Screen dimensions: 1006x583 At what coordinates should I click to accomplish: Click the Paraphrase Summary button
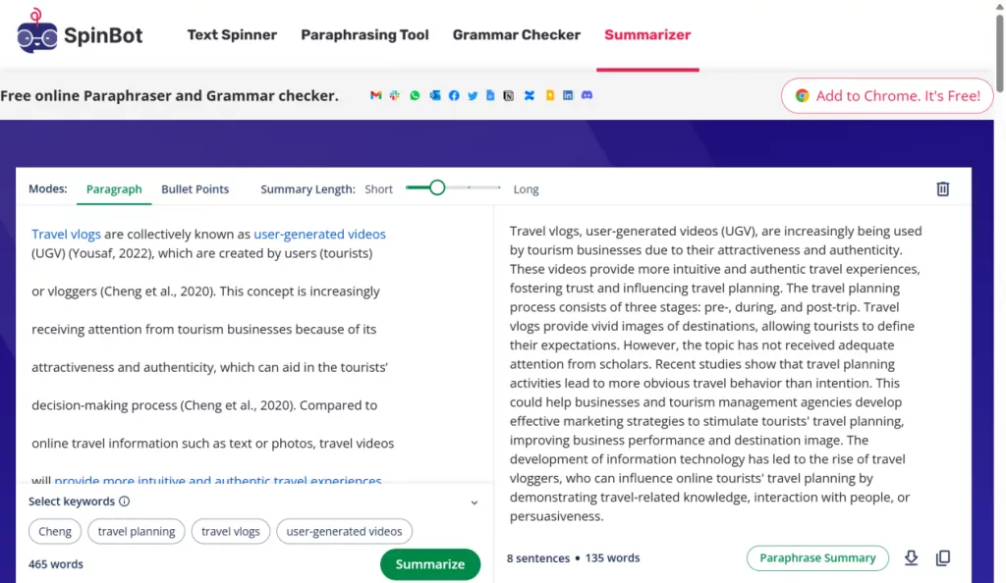coord(817,558)
